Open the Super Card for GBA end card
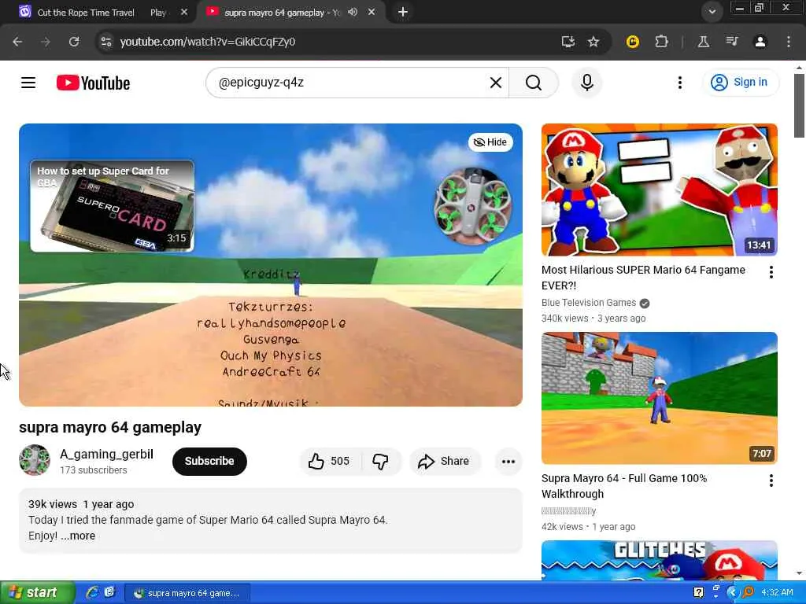 [x=112, y=206]
